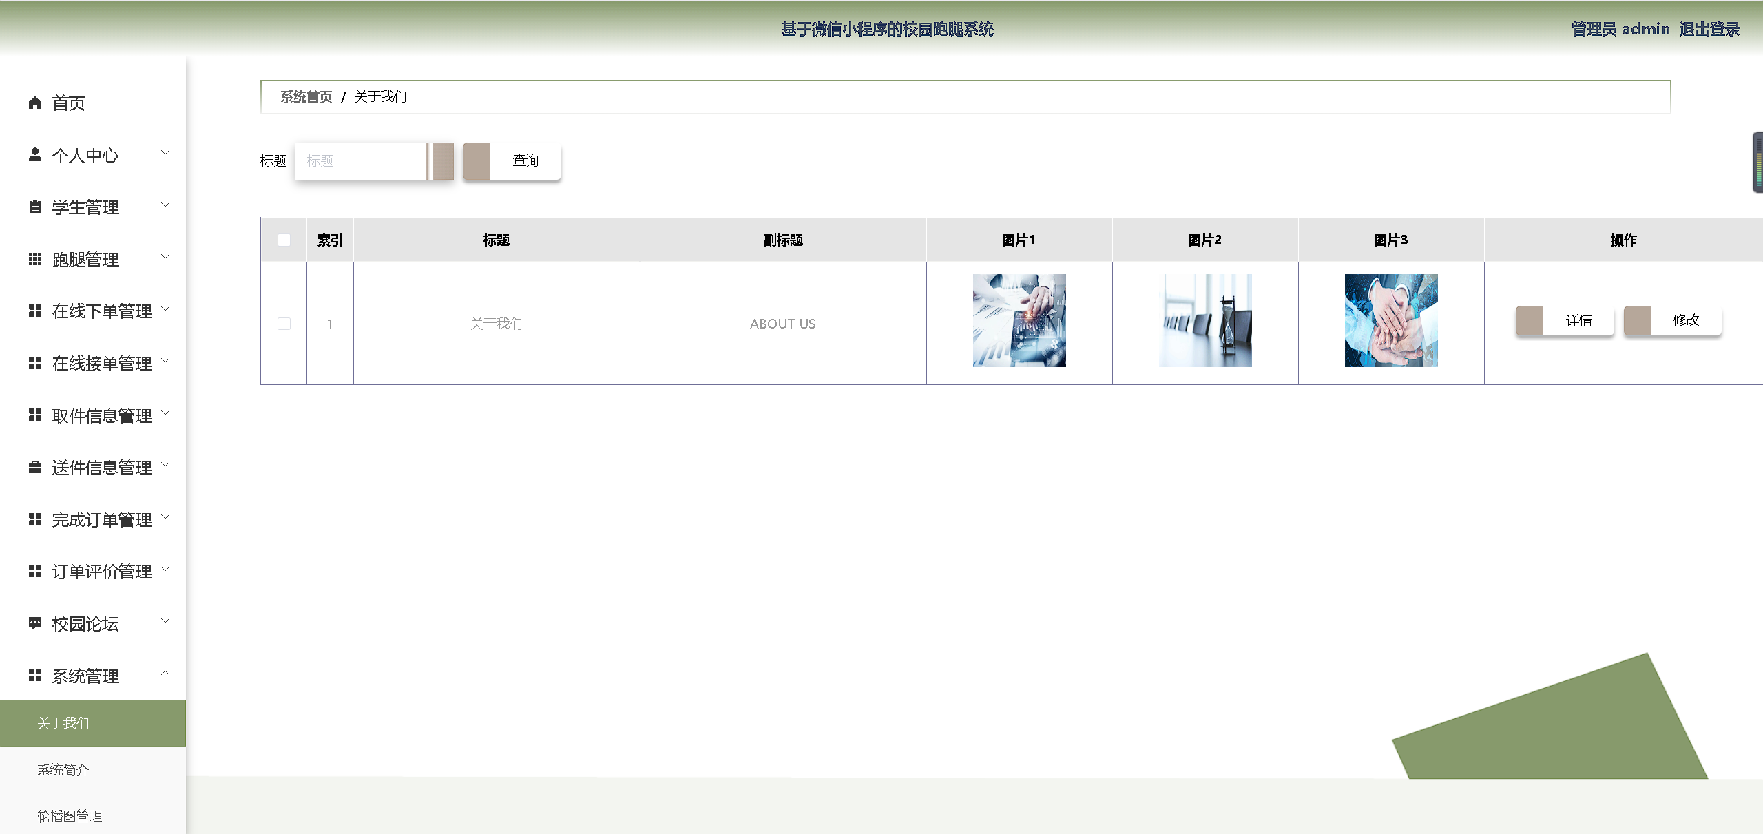Open the 系统简介 submenu item
Viewport: 1763px width, 834px height.
(x=63, y=770)
